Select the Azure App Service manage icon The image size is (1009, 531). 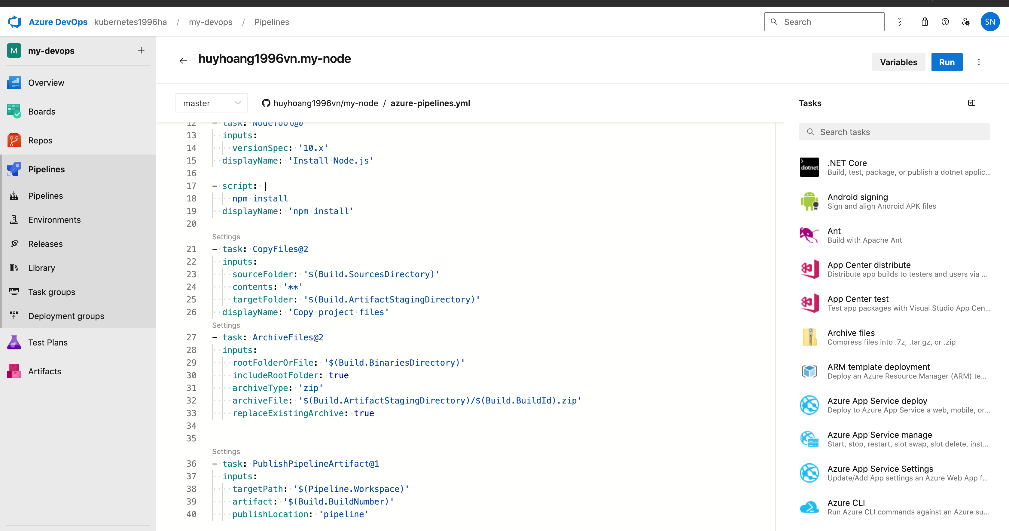click(809, 439)
